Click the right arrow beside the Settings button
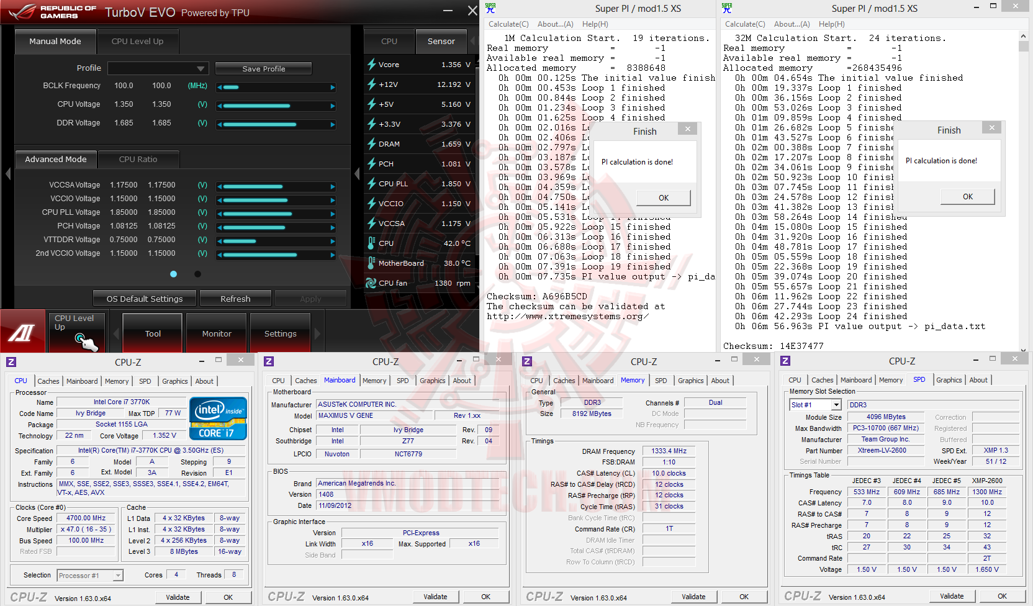This screenshot has width=1033, height=606. pos(318,333)
